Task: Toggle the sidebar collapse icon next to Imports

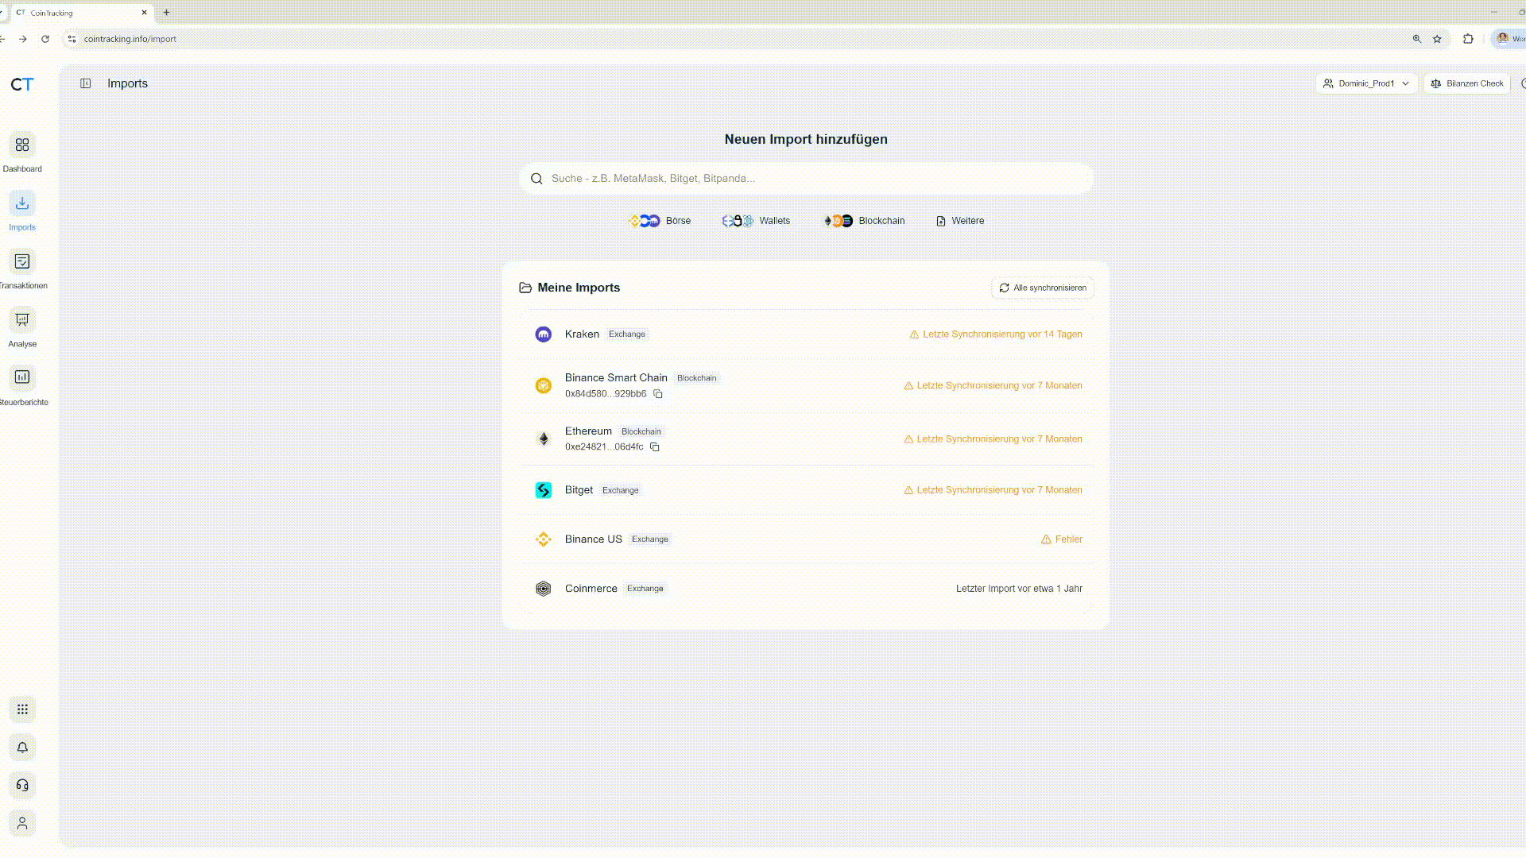Action: [86, 83]
